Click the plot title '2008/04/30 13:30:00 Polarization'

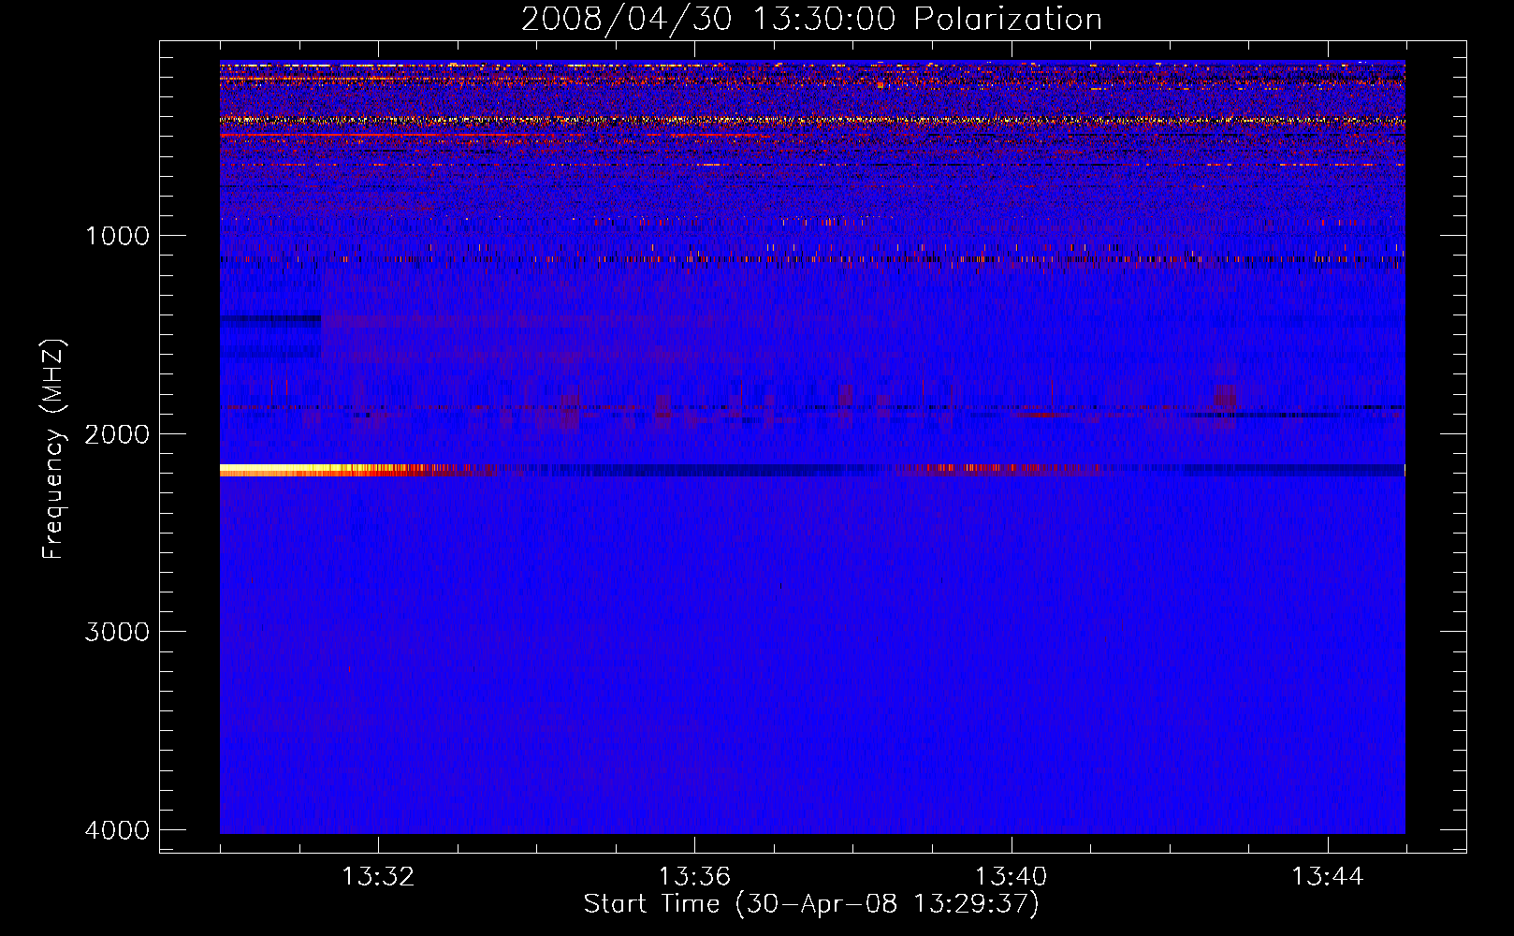click(811, 19)
